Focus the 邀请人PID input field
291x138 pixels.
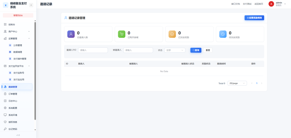pyautogui.click(x=93, y=50)
